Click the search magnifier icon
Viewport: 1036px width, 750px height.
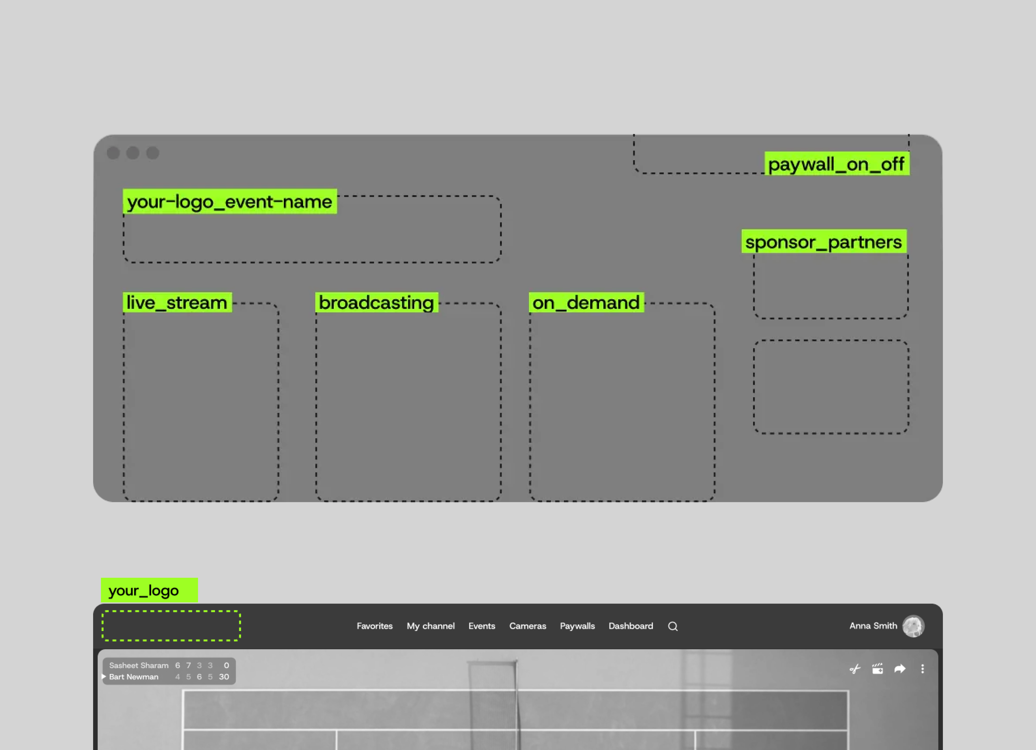click(x=672, y=626)
